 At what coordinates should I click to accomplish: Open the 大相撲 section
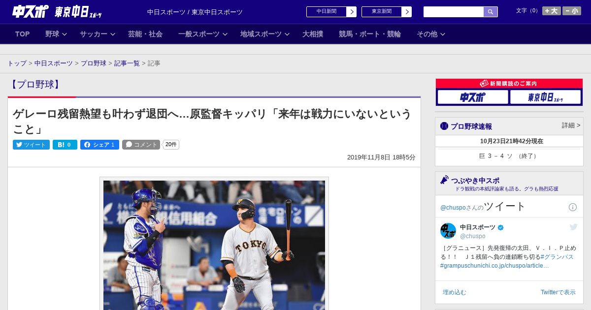(x=313, y=34)
